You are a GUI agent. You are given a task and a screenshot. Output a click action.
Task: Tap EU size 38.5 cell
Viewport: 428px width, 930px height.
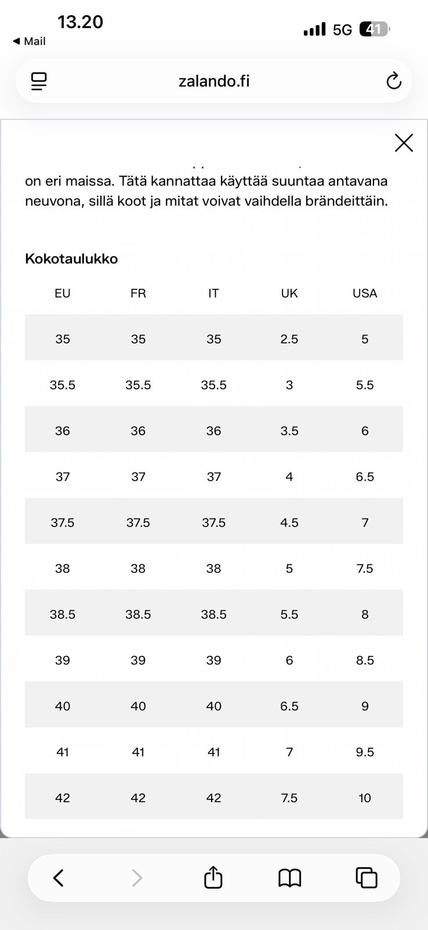(x=63, y=614)
